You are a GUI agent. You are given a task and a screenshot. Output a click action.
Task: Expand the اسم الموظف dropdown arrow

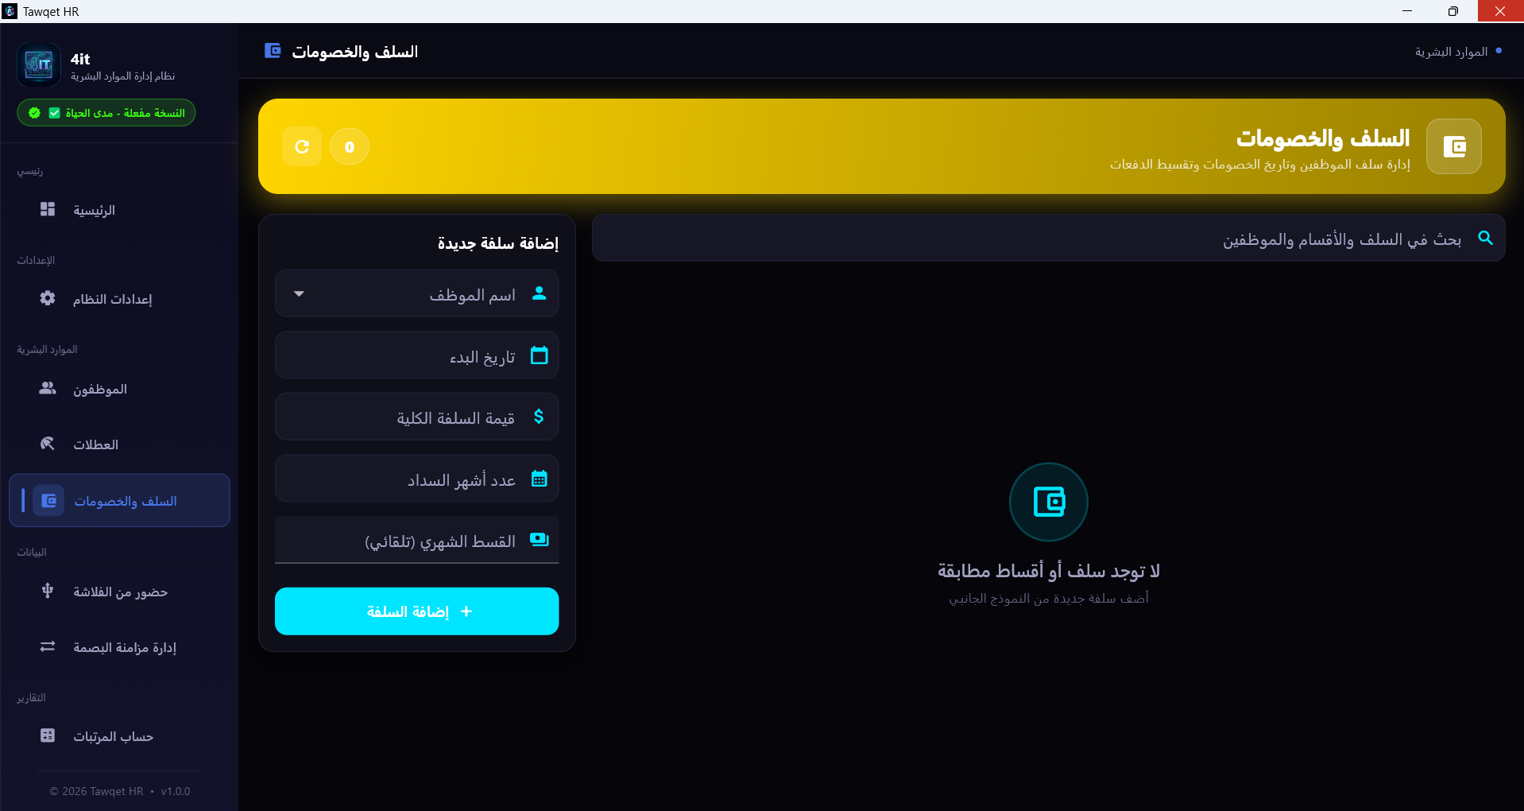coord(299,294)
